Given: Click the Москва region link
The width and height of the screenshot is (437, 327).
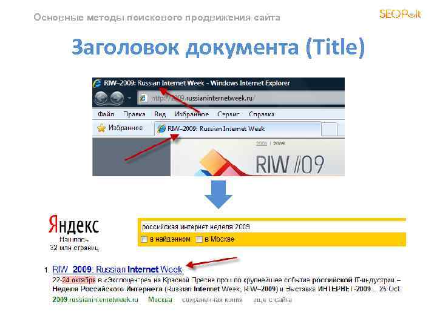Looking at the screenshot, I should tap(160, 300).
